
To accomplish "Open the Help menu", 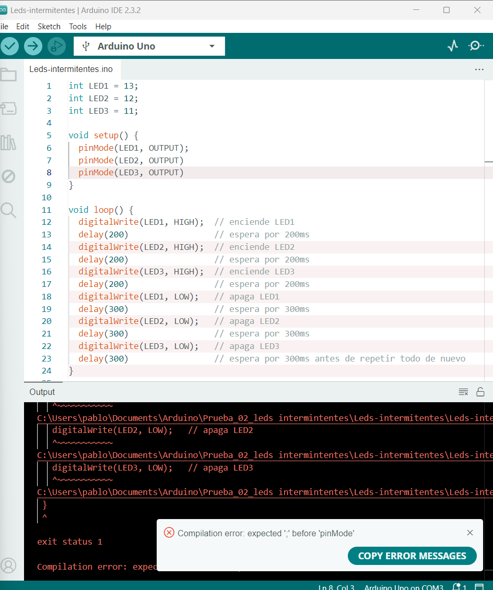I will tap(103, 26).
